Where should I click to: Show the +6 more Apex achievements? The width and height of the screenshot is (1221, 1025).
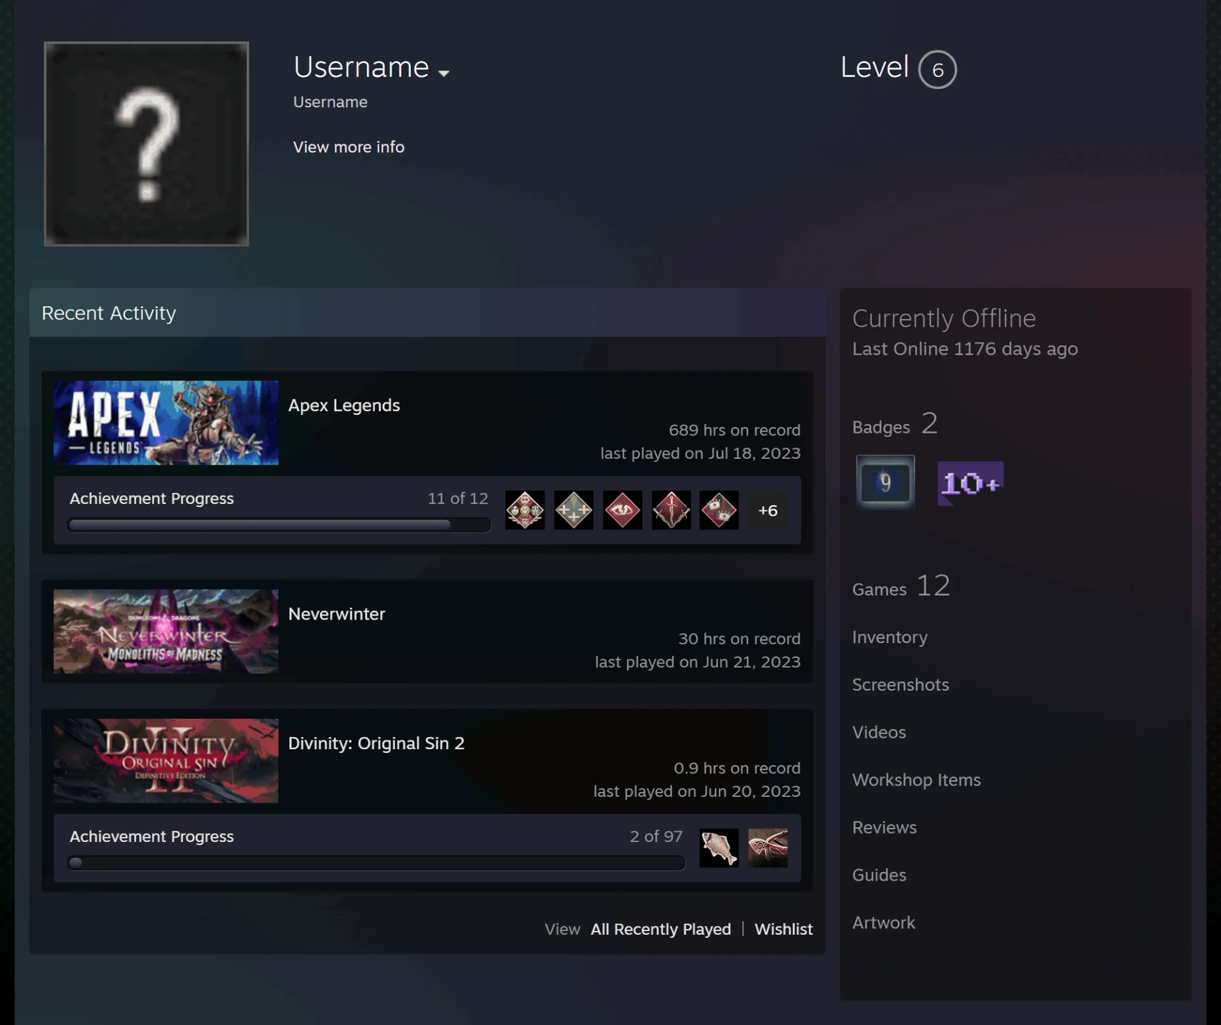[768, 510]
